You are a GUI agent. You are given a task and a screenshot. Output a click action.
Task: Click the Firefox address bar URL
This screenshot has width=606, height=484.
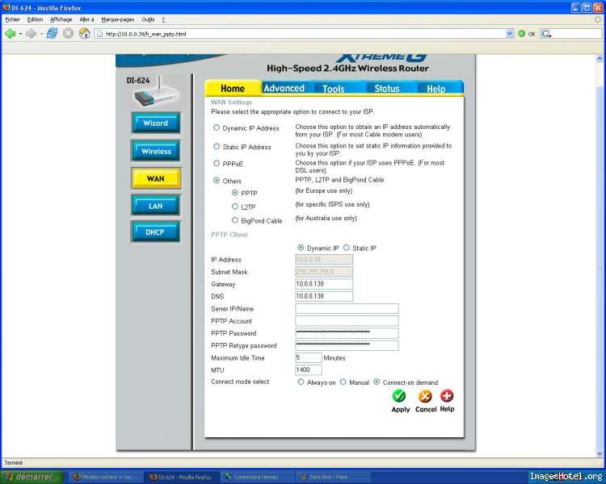point(301,34)
